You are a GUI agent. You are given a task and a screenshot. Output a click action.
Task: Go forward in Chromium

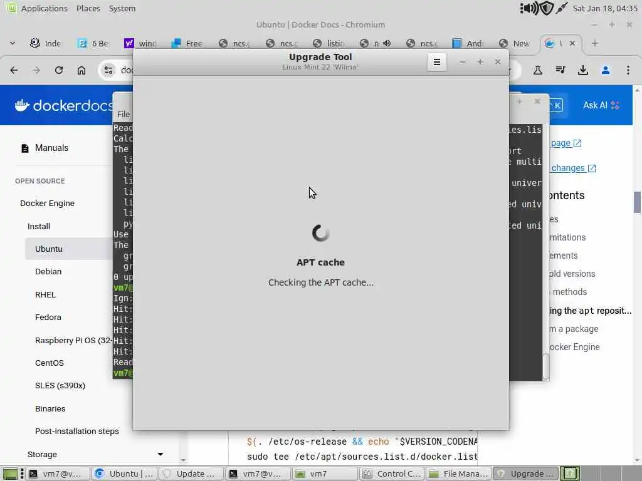36,70
